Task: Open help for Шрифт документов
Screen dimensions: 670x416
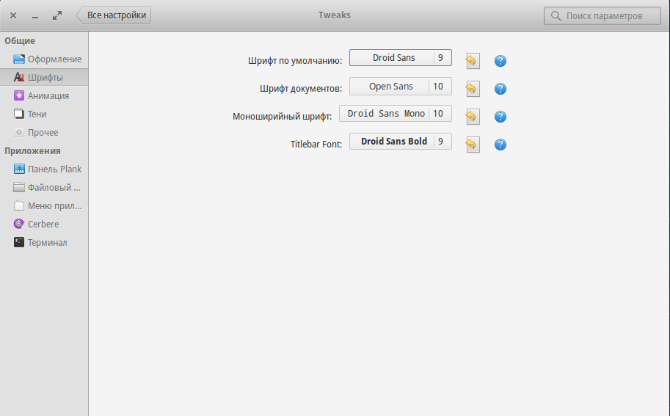Action: 500,89
